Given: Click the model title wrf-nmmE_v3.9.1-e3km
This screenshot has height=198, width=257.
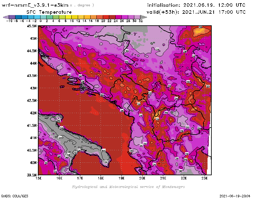Looking at the screenshot, I should click(x=35, y=5).
